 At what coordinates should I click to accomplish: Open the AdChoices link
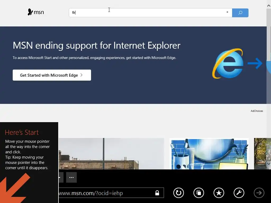coord(257,111)
